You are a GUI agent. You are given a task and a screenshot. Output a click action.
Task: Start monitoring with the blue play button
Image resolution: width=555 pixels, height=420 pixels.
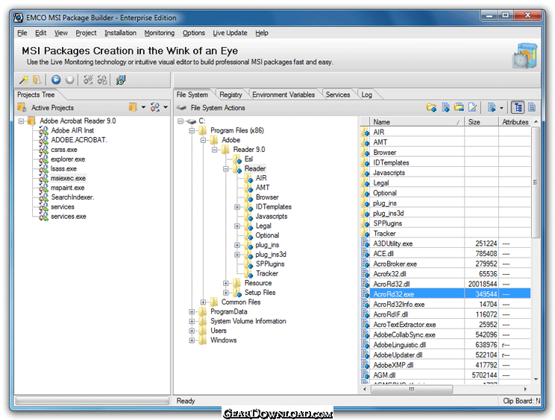pos(56,80)
